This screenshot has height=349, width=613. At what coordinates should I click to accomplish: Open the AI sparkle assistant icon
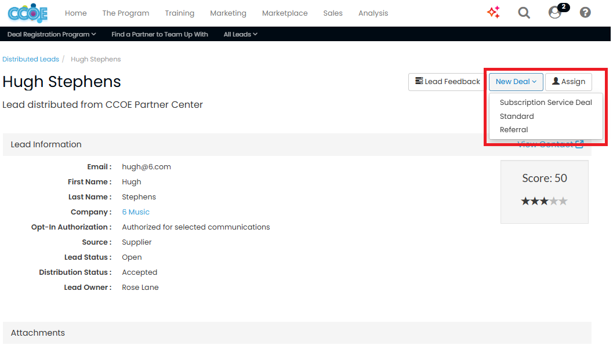494,12
